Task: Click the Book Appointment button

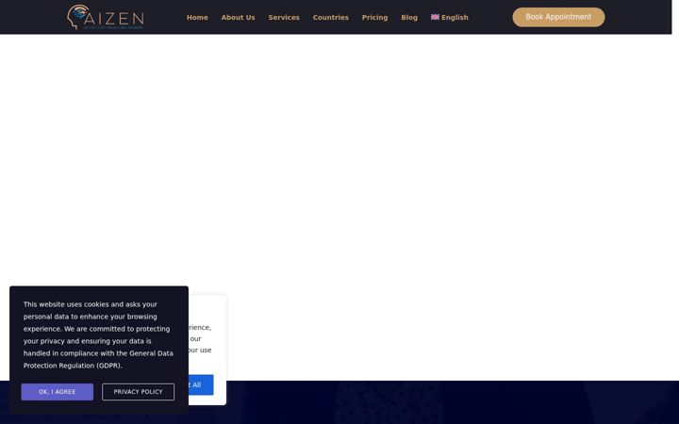Action: tap(558, 17)
